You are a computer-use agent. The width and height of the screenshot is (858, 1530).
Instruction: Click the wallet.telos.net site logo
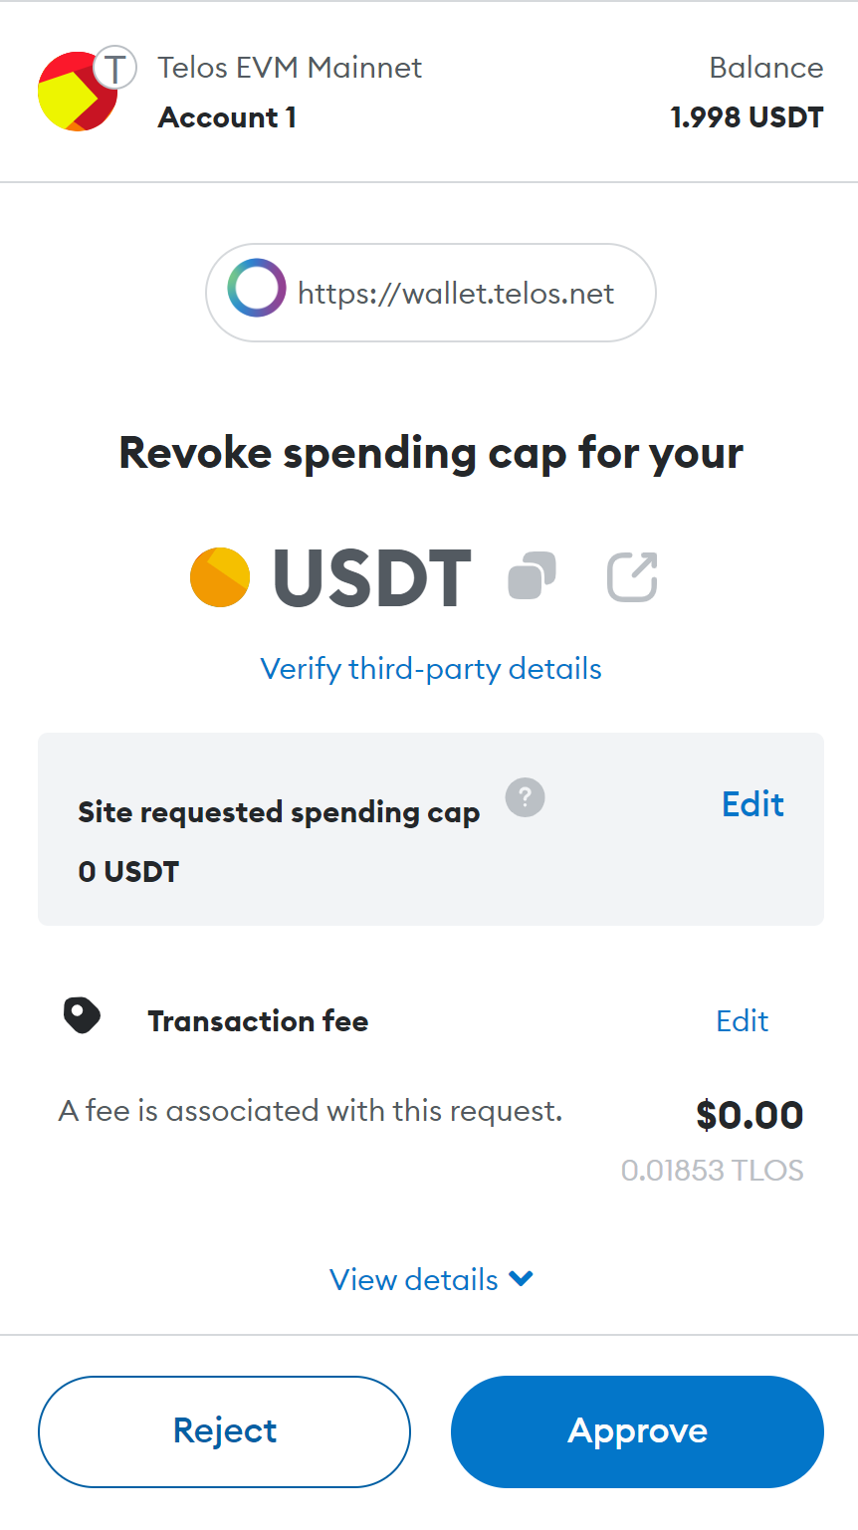(x=256, y=293)
